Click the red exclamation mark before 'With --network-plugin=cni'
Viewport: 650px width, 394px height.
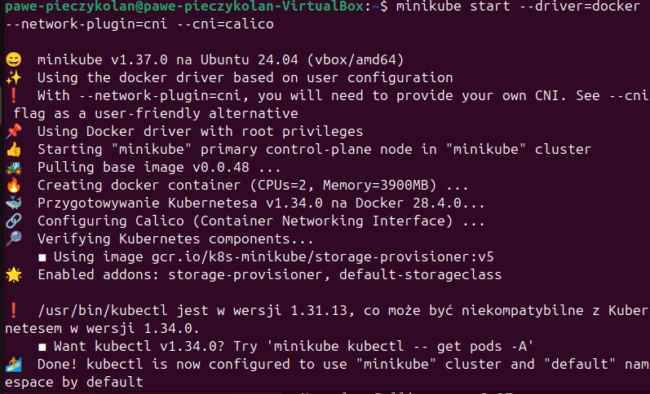(x=13, y=95)
